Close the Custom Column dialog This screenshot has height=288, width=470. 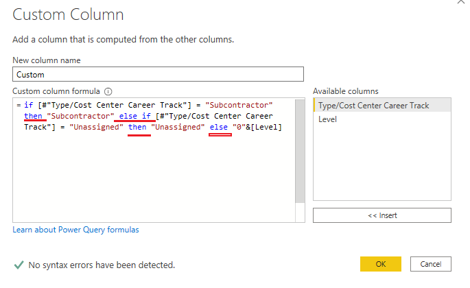point(461,2)
